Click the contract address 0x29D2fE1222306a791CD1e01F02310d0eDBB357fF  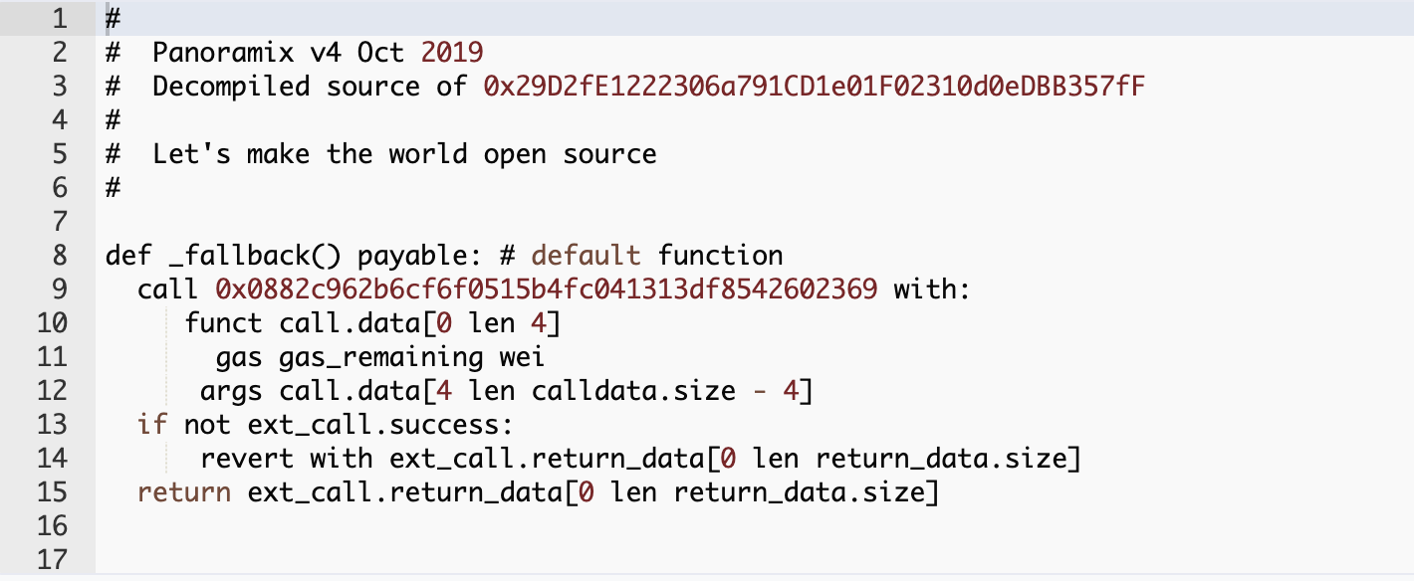(x=815, y=86)
